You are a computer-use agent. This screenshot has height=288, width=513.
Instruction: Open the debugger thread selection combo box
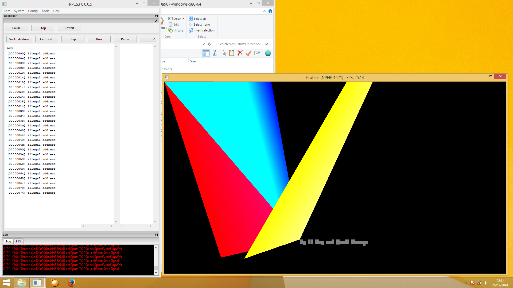[x=148, y=39]
